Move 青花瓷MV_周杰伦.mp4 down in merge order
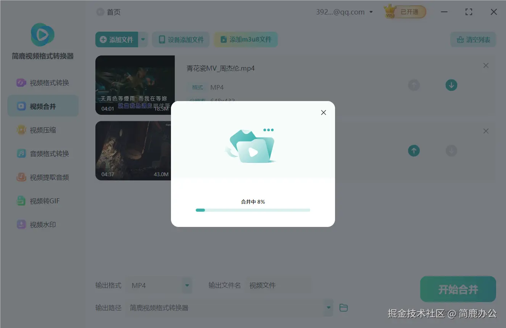 (x=451, y=85)
